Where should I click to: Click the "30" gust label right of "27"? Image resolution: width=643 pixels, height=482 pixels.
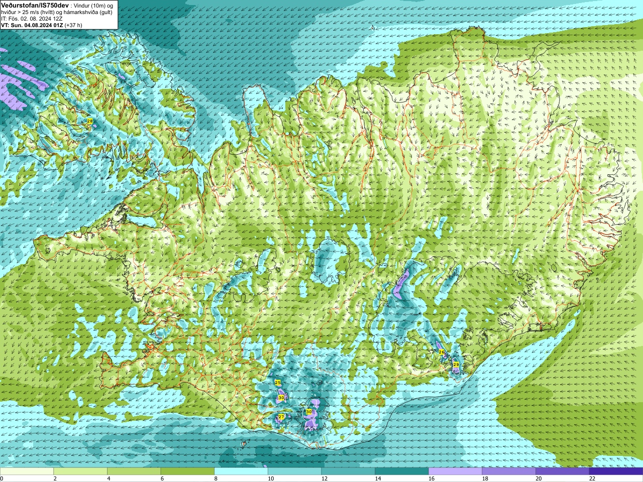click(x=309, y=412)
